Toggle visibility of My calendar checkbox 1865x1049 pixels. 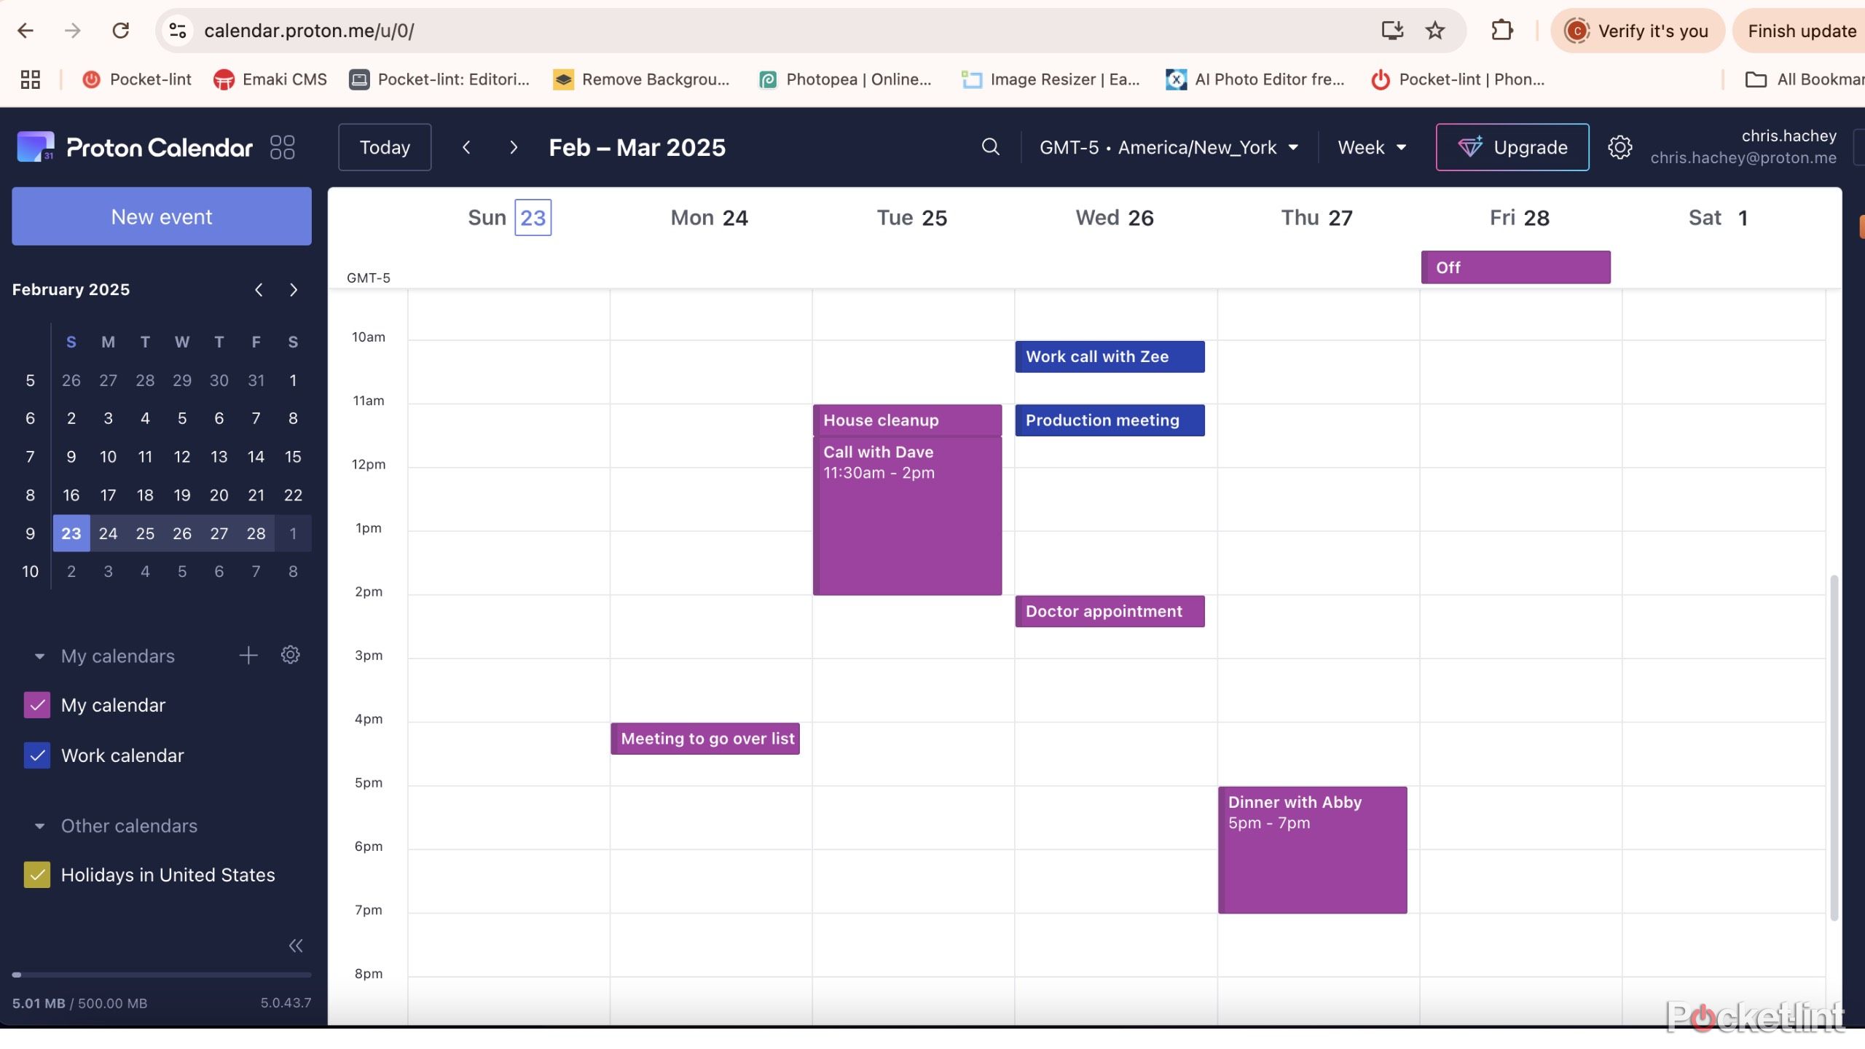pos(36,706)
